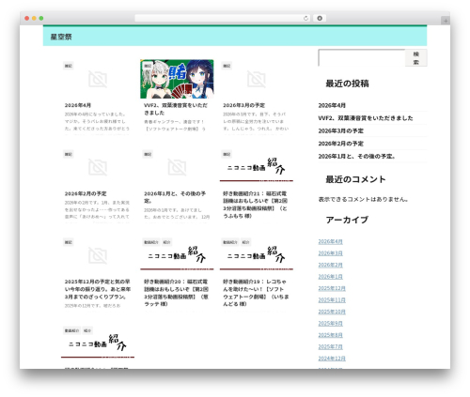Open the 好き動画紹介20 post title
This screenshot has width=470, height=397.
coord(176,293)
